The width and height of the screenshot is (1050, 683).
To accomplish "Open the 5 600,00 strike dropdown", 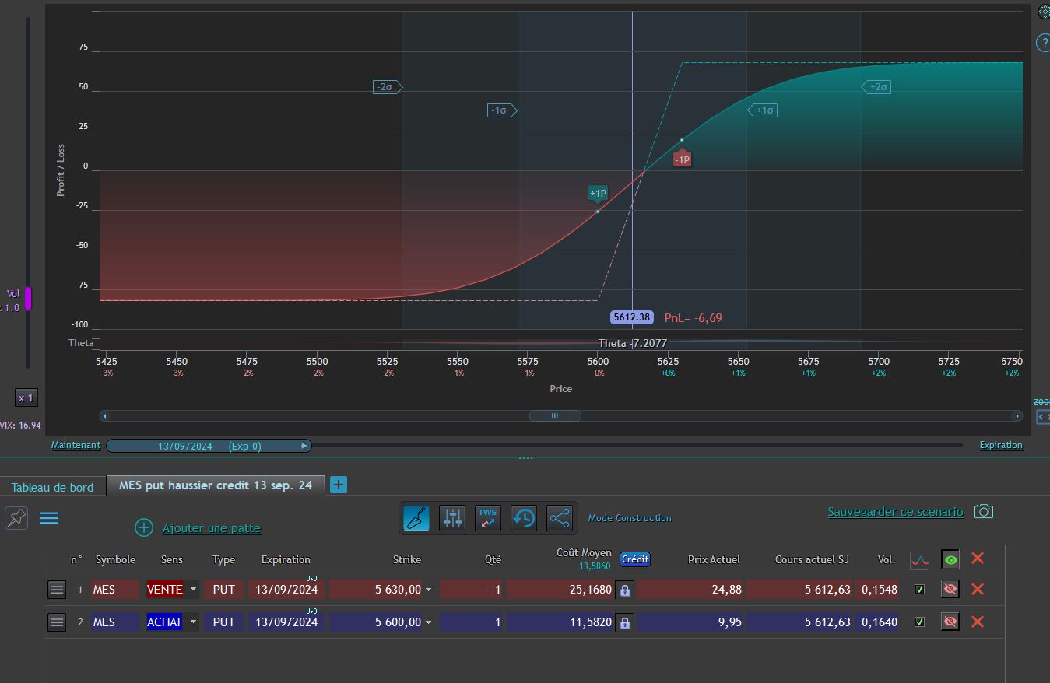I will (428, 622).
